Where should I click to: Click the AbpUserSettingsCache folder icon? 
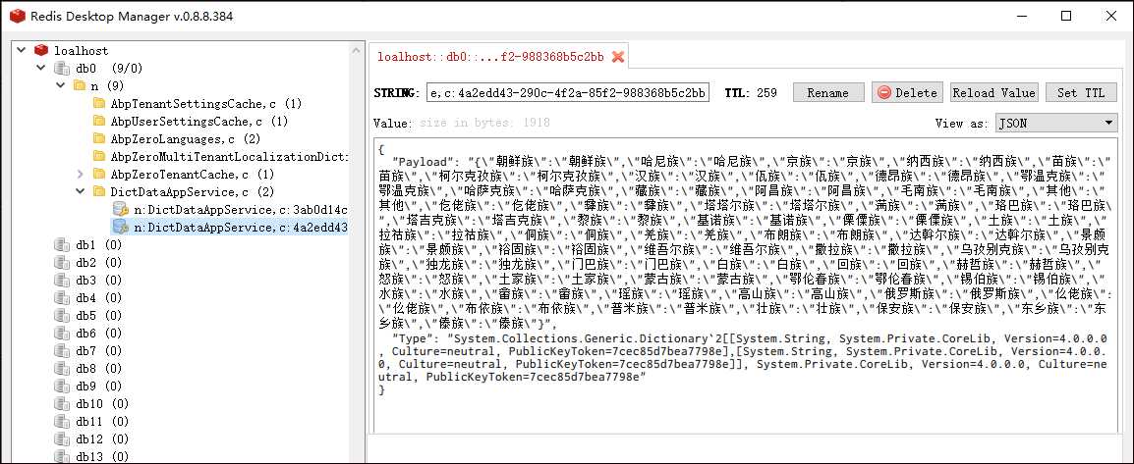pos(99,122)
